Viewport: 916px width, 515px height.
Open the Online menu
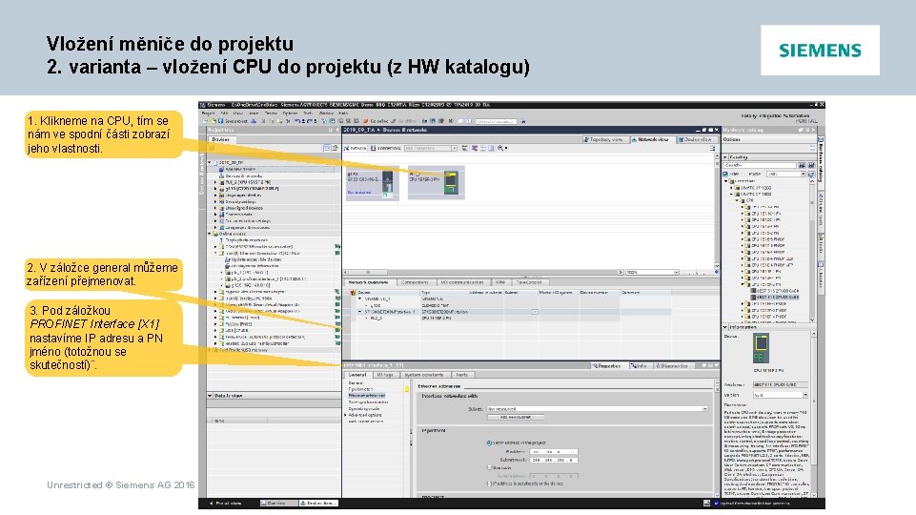pos(271,113)
